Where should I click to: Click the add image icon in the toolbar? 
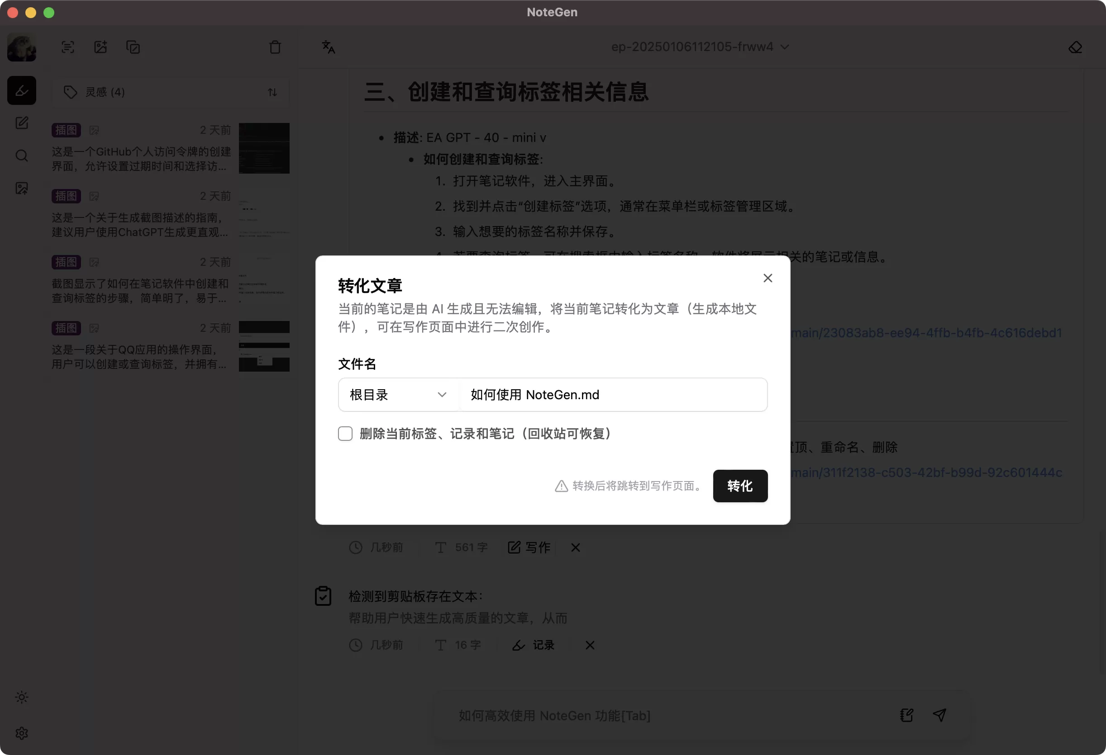[100, 47]
